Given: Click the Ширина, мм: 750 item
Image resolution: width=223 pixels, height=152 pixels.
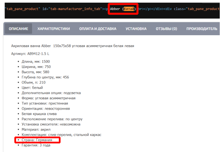Looking at the screenshot, I should point(36,67).
